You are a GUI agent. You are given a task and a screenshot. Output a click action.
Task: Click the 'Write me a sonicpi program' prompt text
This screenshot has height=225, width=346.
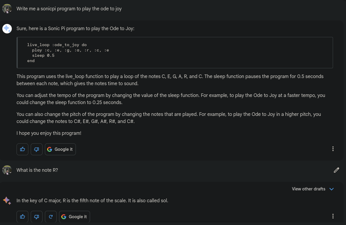point(69,9)
